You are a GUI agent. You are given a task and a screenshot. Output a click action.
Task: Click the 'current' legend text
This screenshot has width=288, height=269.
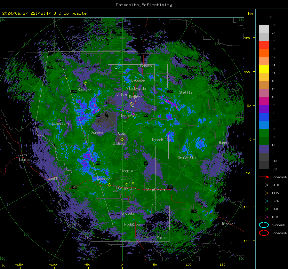tap(278, 225)
